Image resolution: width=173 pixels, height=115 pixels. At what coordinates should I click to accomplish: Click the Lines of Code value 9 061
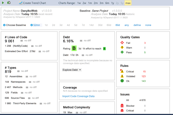9,41
